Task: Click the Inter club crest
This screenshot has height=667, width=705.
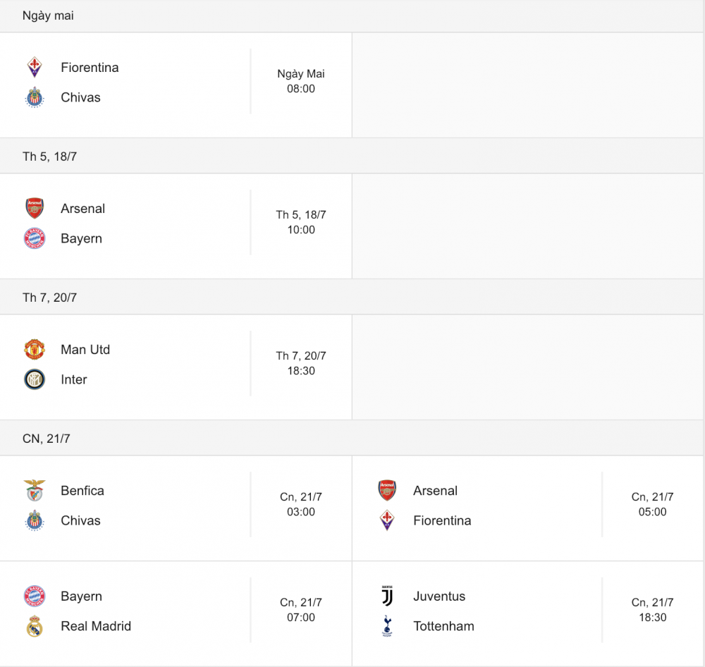Action: [35, 379]
